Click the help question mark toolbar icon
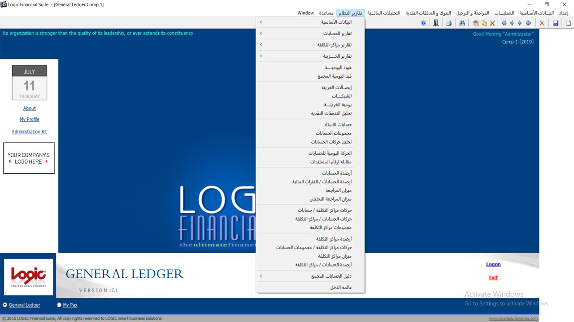The height and width of the screenshot is (322, 574). pos(423,23)
